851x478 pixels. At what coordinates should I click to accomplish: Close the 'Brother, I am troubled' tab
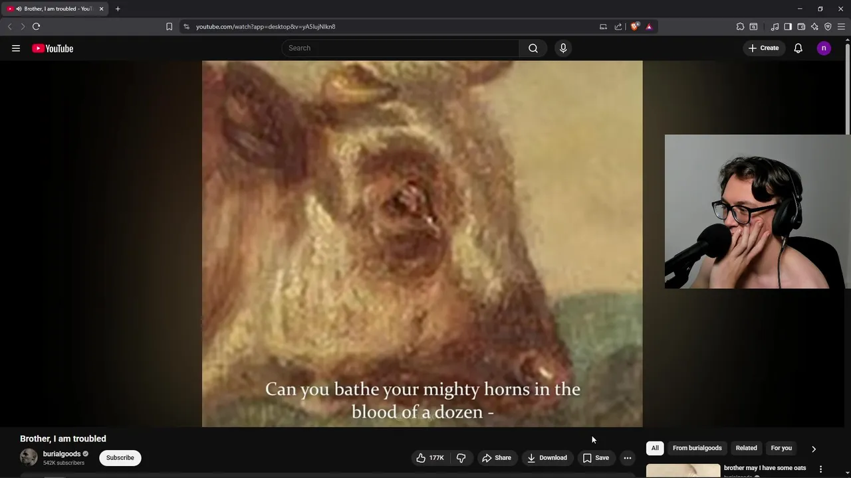[x=101, y=9]
